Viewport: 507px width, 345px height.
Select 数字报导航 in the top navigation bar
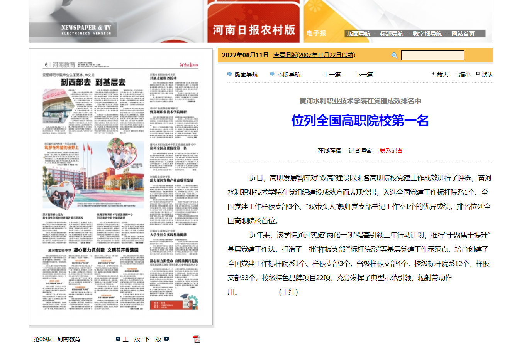[x=427, y=34]
